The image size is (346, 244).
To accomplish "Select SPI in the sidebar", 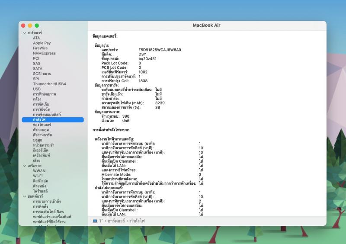I will [x=36, y=79].
